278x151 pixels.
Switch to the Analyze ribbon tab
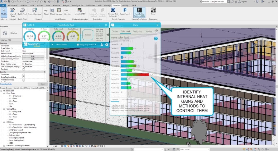66,5
